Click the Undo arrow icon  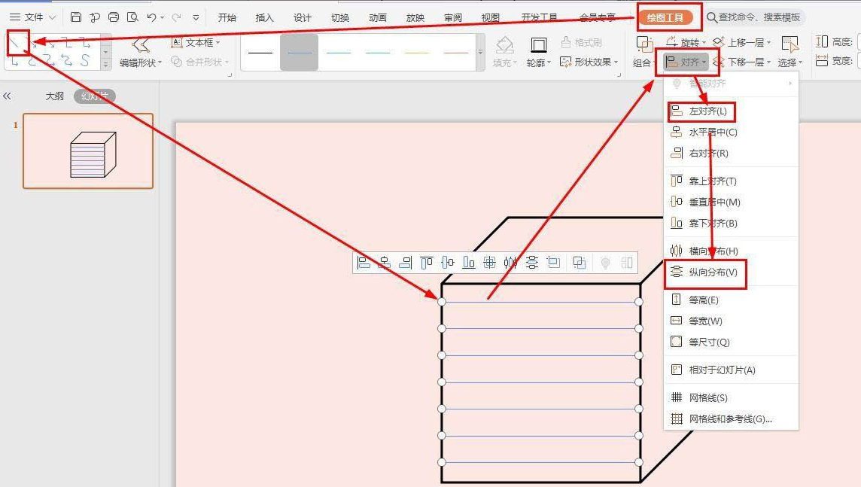[x=151, y=17]
